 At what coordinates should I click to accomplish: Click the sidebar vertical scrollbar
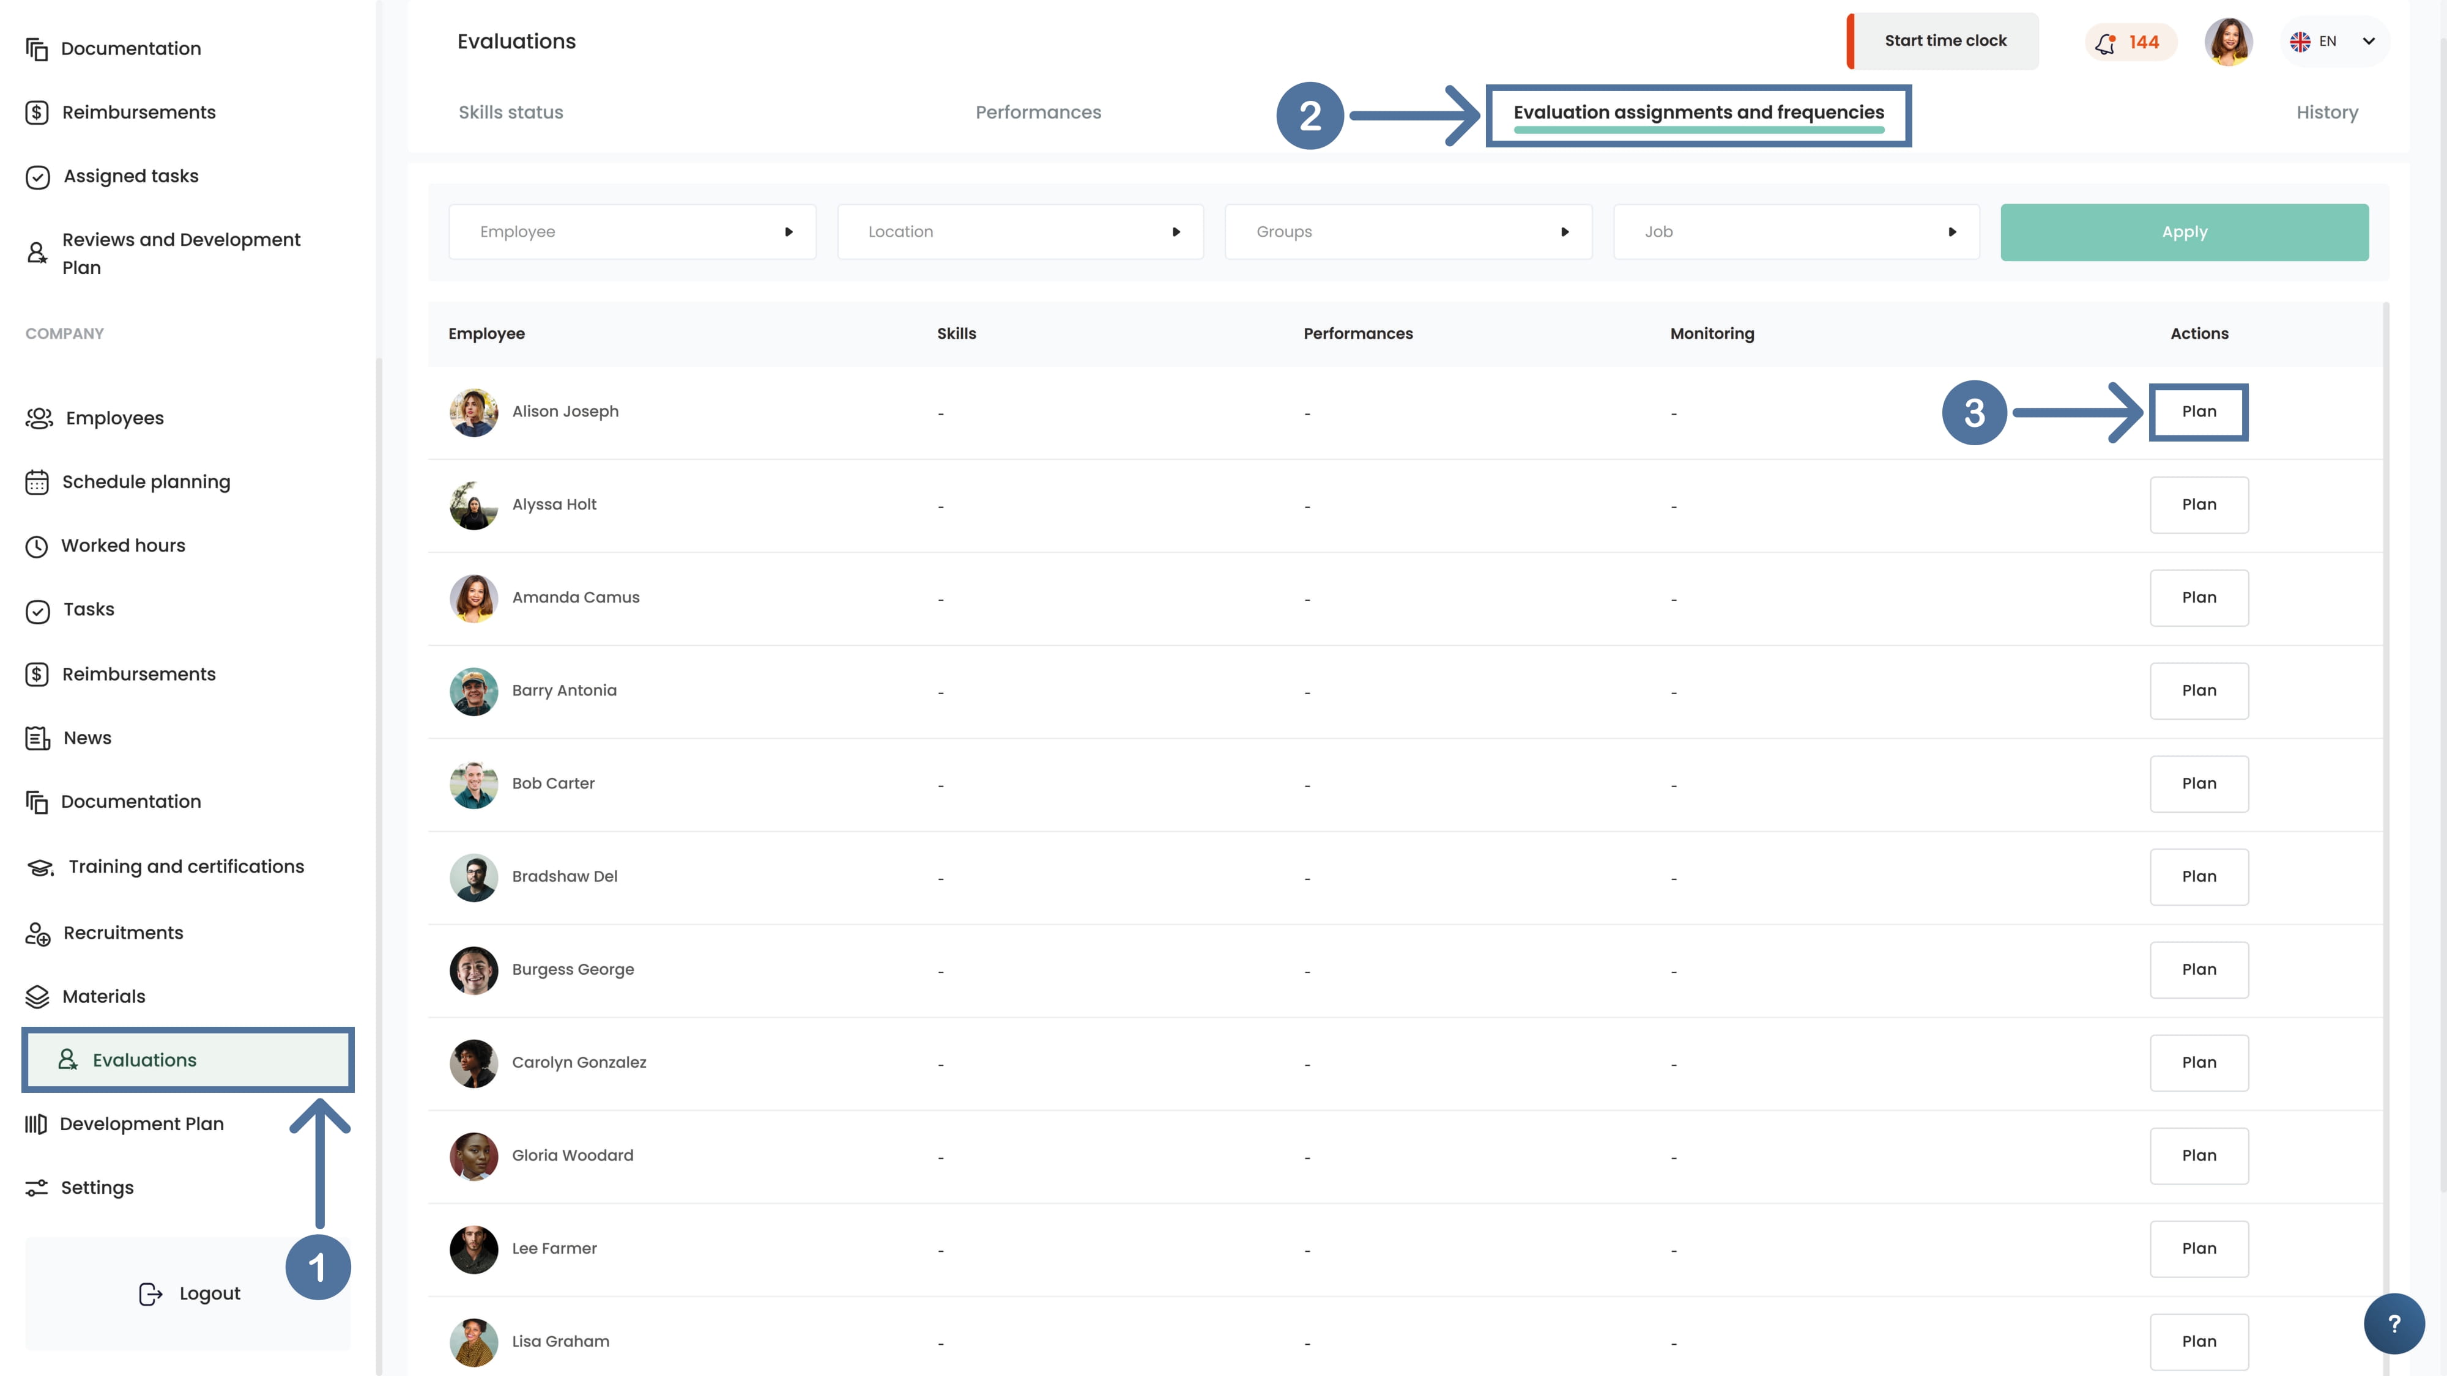378,866
